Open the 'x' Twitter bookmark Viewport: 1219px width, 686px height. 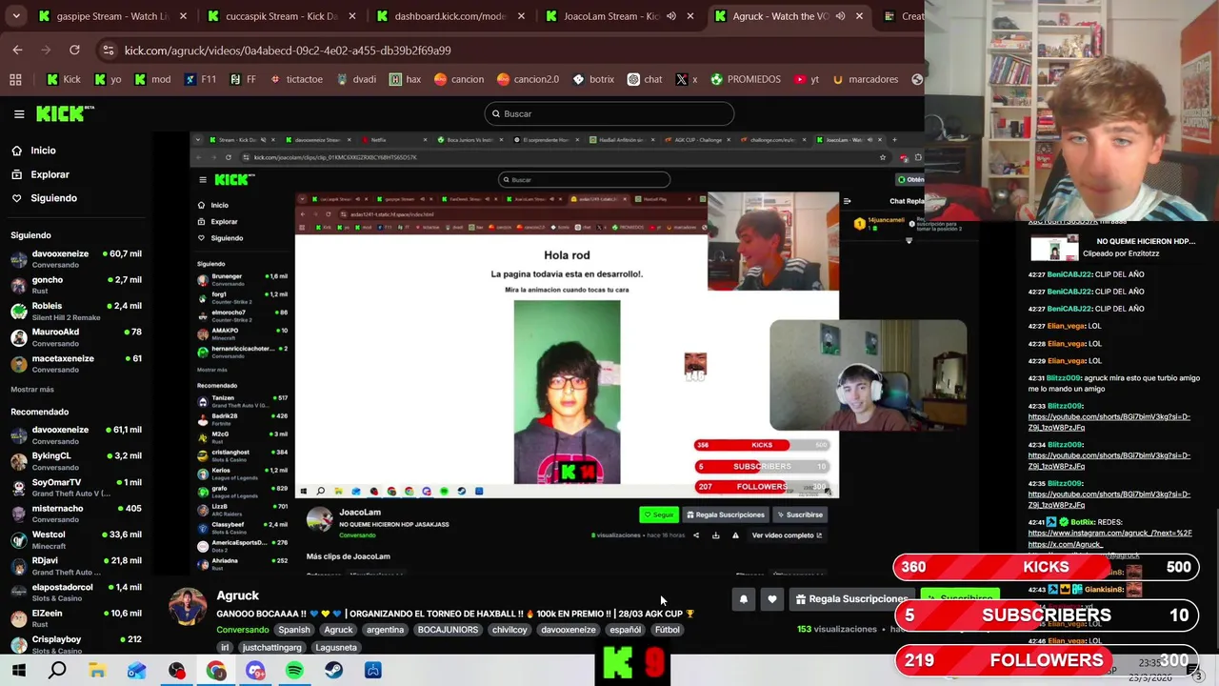pos(686,79)
